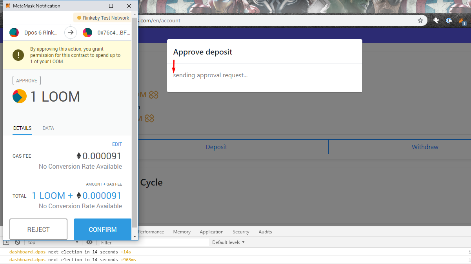Screen dimensions: 471x264
Task: Select the Dpos 6 Rinkeby account avatar
Action: click(x=14, y=33)
